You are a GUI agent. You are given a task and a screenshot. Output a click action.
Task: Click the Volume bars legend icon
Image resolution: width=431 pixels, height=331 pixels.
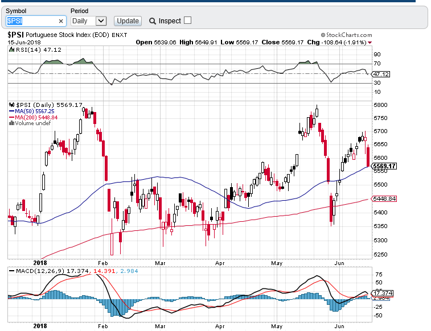pyautogui.click(x=11, y=123)
